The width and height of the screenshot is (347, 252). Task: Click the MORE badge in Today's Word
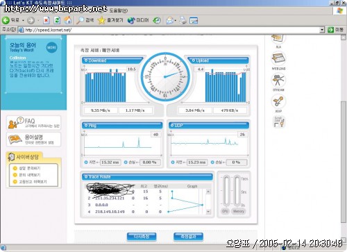(51, 47)
